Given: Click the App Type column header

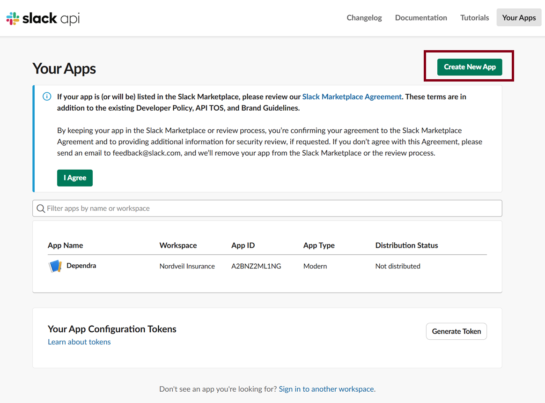Looking at the screenshot, I should pos(319,246).
